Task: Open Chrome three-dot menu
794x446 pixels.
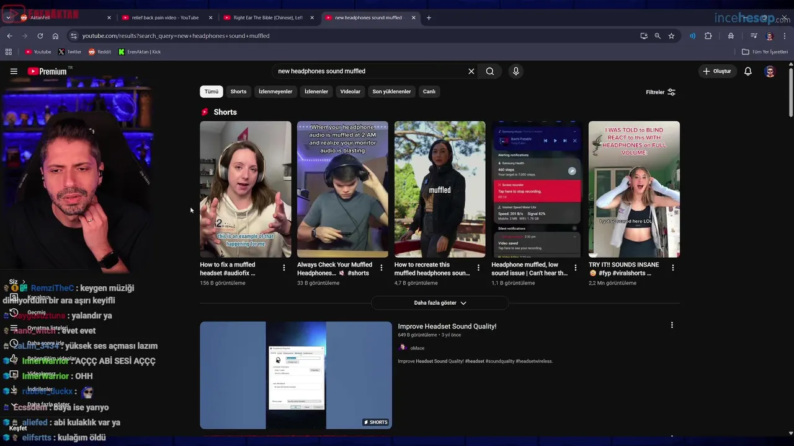Action: [x=785, y=36]
